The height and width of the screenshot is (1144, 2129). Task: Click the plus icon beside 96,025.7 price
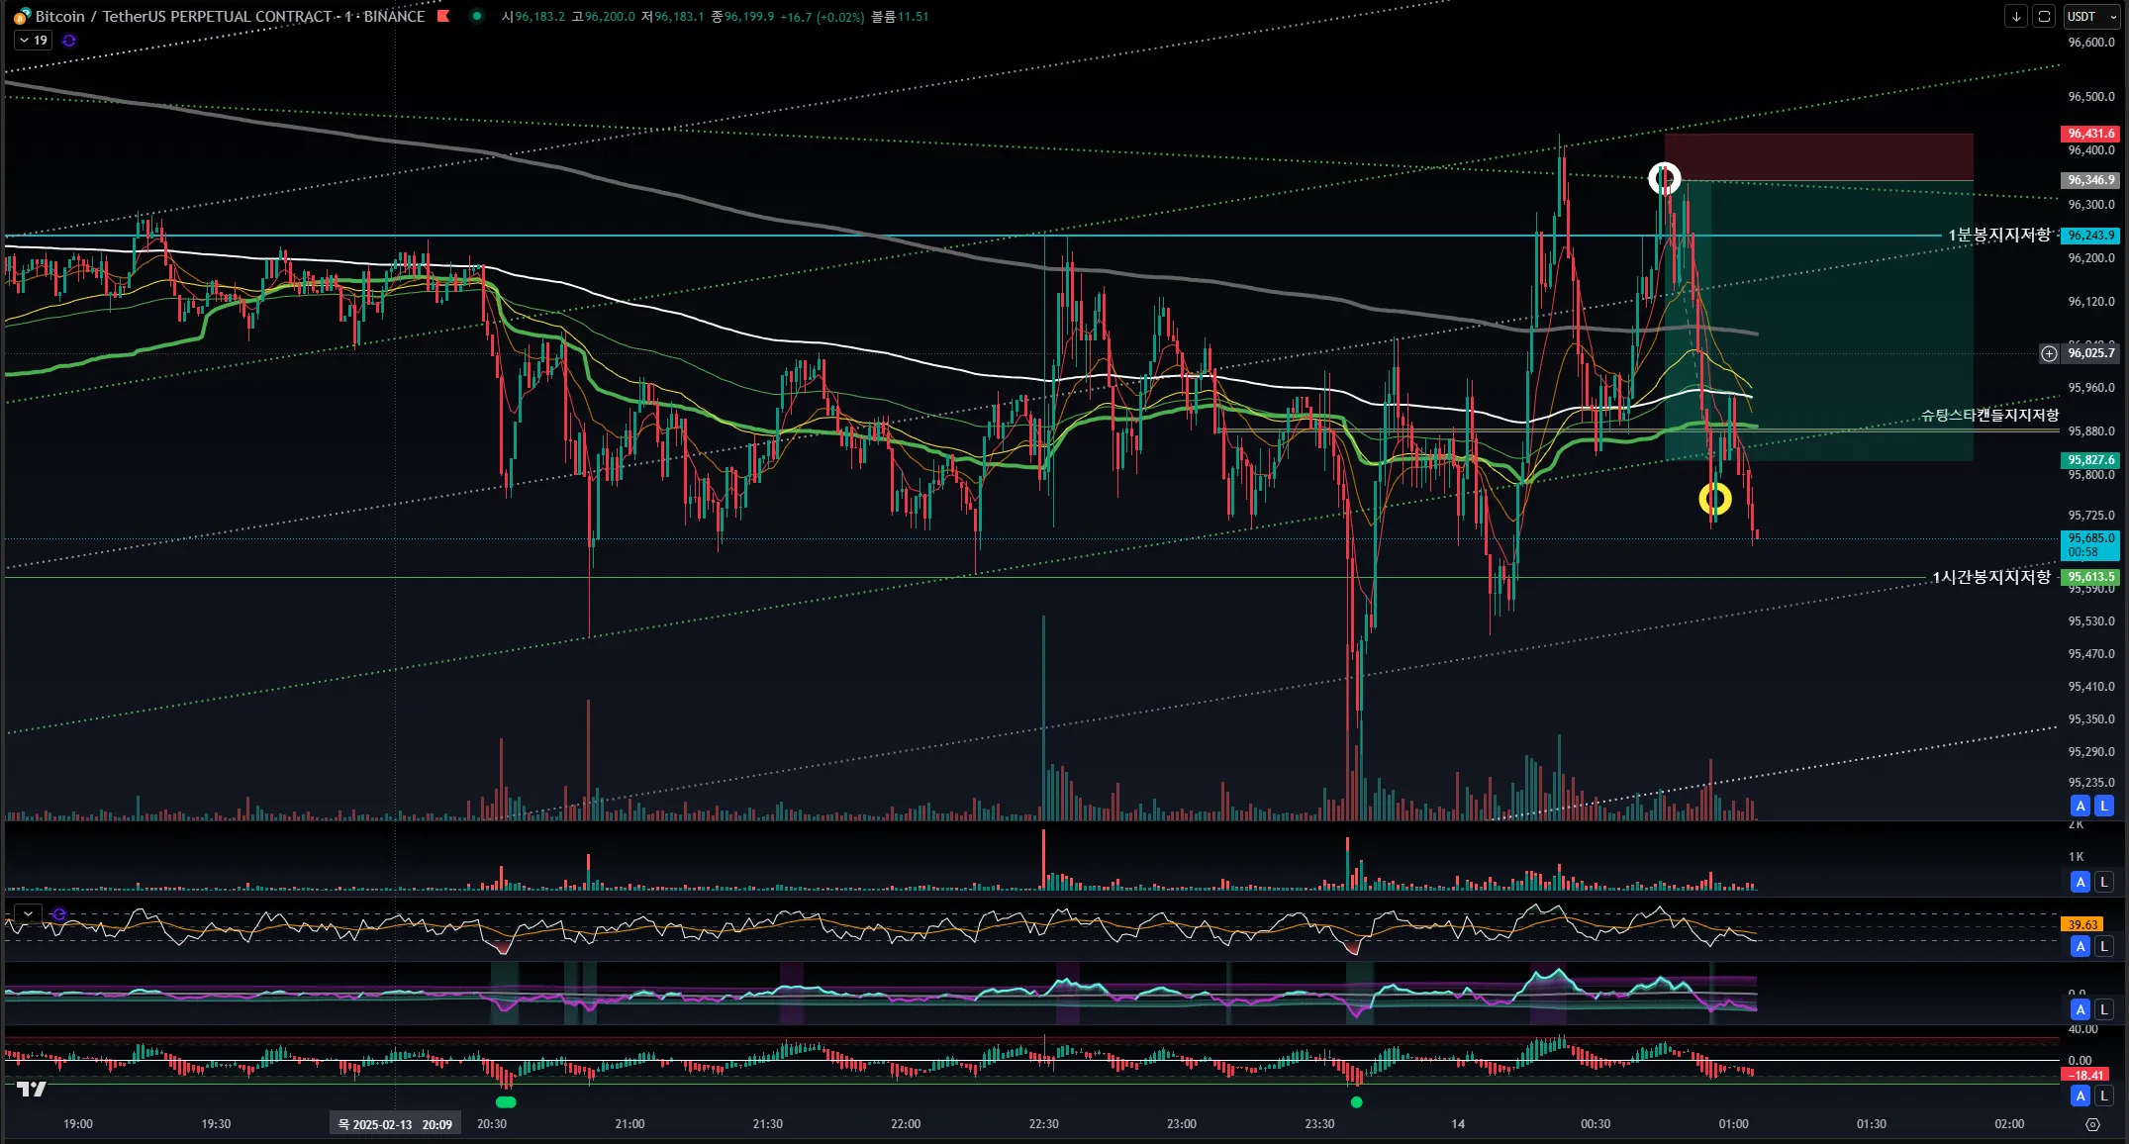(x=2049, y=353)
